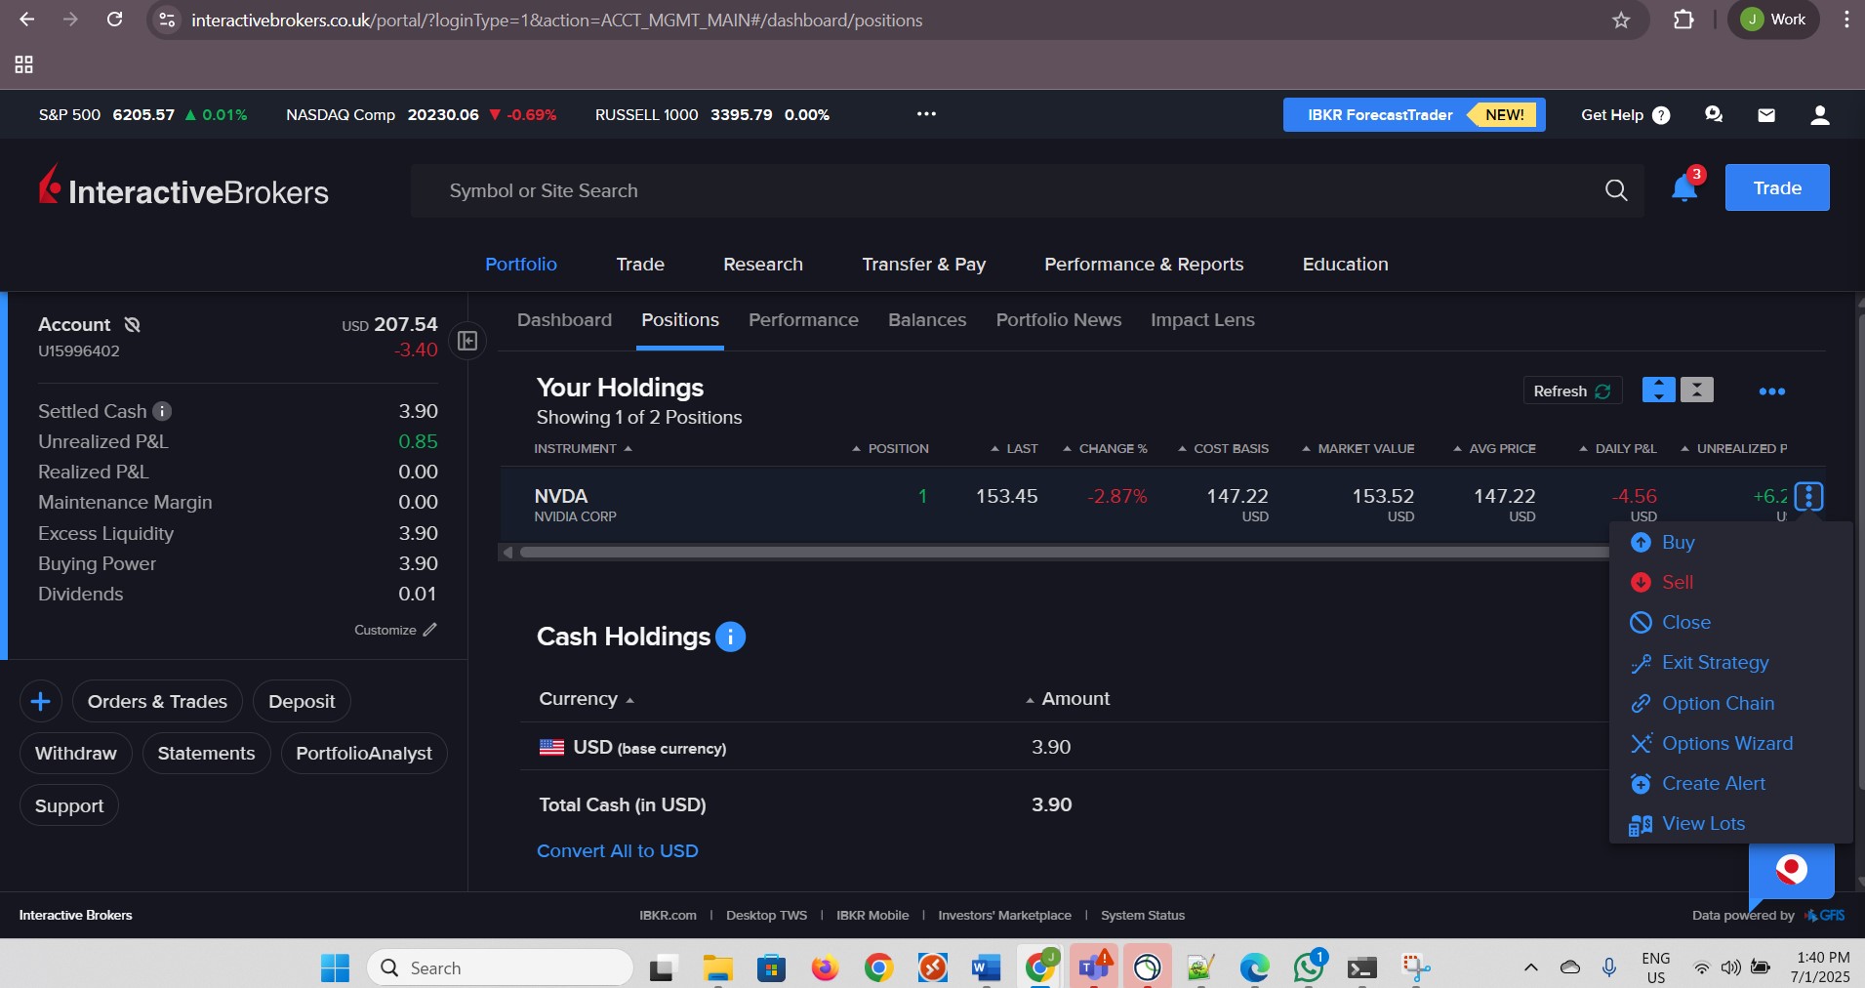Sort holdings by Instrument column
This screenshot has width=1865, height=988.
(x=583, y=448)
